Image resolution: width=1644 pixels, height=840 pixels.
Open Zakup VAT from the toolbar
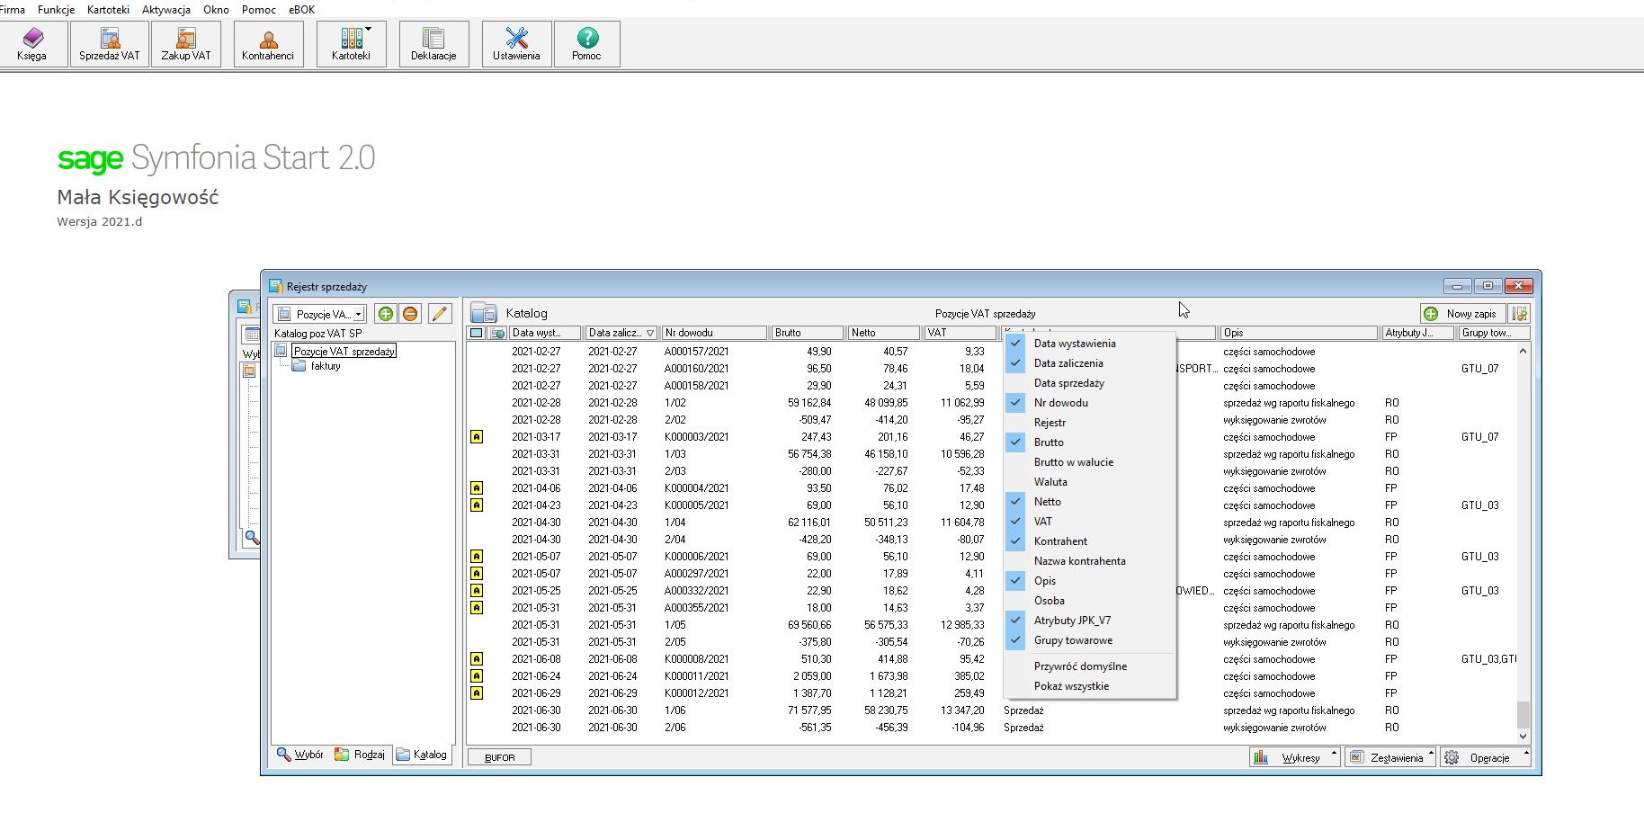tap(186, 44)
